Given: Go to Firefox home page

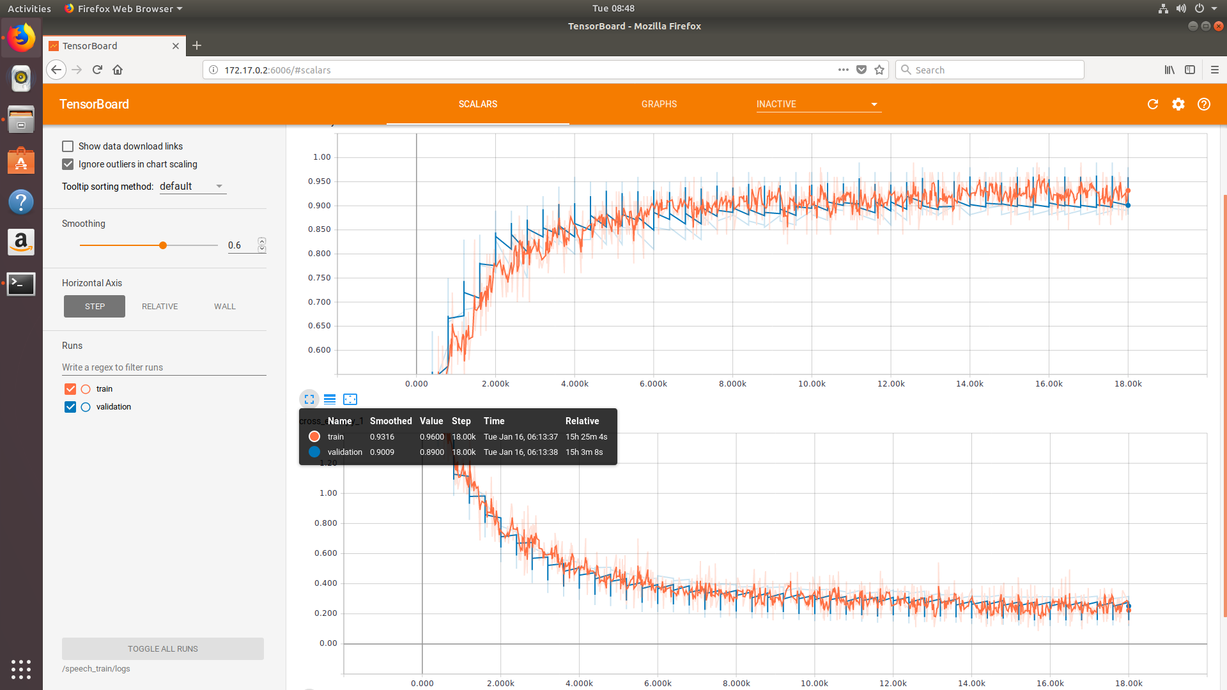Looking at the screenshot, I should click(x=118, y=70).
